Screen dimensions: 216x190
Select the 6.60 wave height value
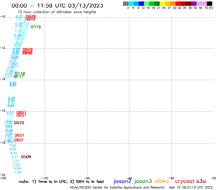tap(14, 153)
